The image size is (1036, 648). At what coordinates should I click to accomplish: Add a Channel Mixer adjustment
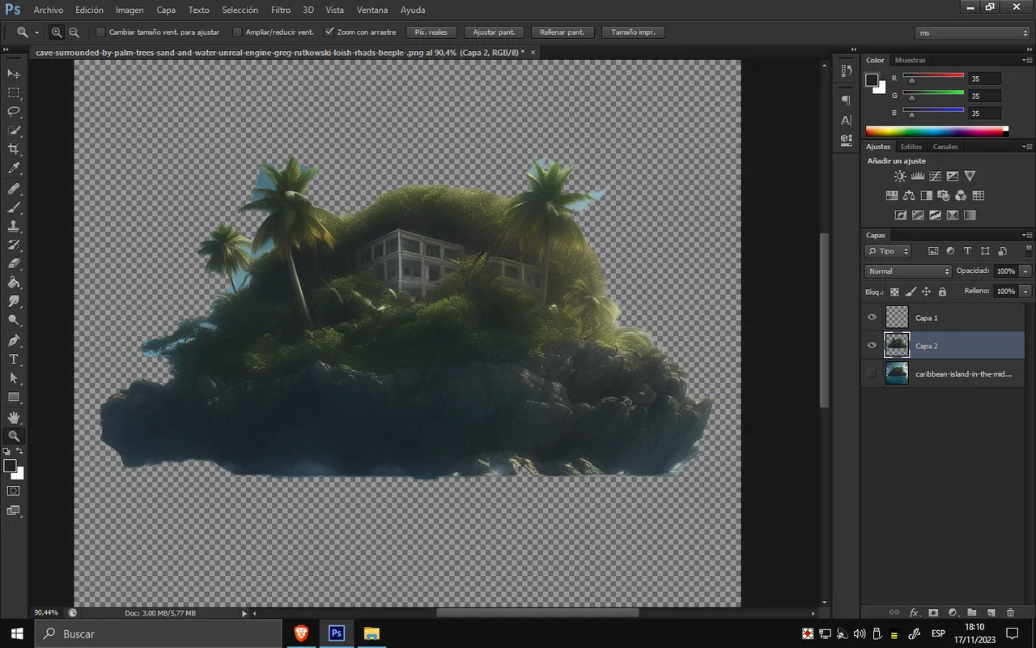tap(961, 195)
